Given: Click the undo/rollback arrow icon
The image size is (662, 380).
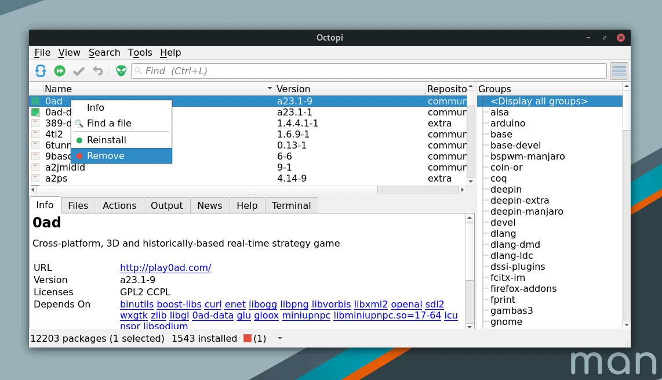Looking at the screenshot, I should point(98,71).
